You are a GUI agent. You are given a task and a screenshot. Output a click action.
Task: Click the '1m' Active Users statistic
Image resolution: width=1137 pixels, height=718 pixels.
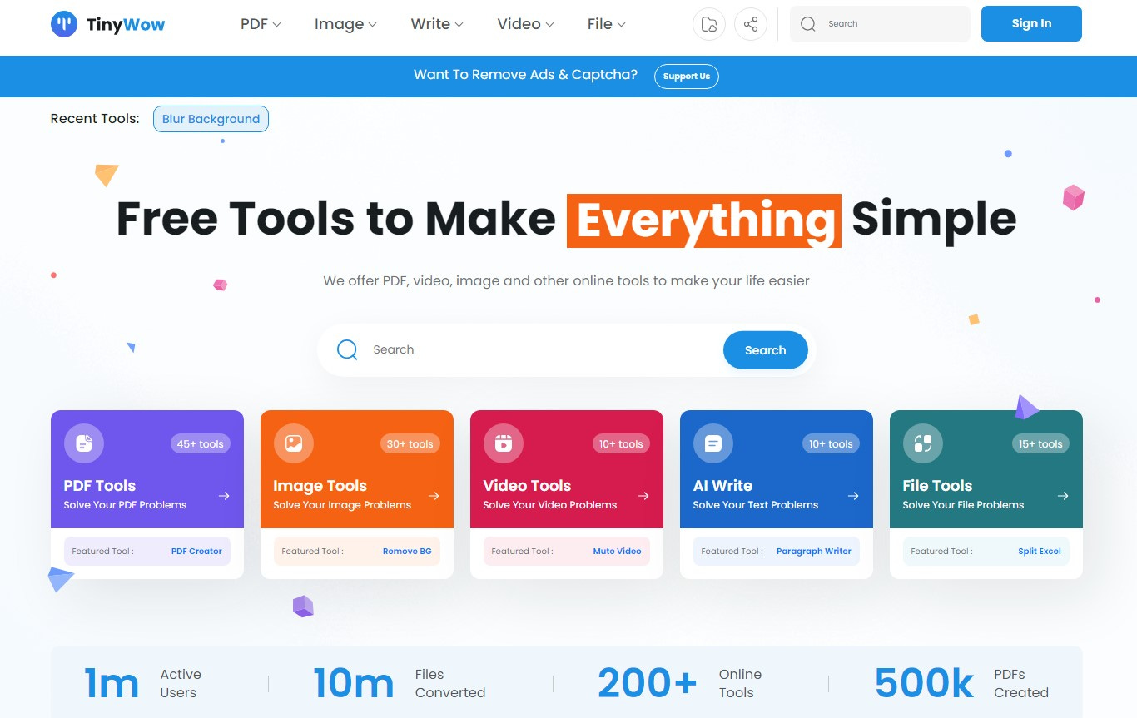click(x=112, y=684)
